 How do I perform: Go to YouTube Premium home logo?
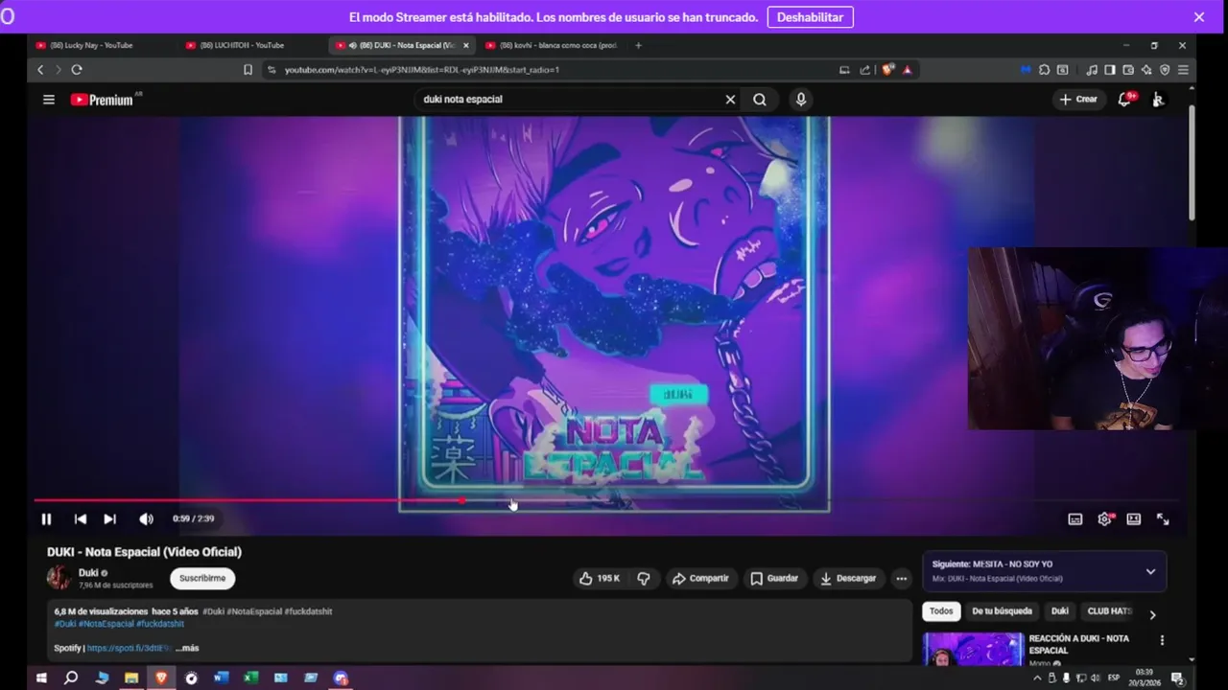105,99
